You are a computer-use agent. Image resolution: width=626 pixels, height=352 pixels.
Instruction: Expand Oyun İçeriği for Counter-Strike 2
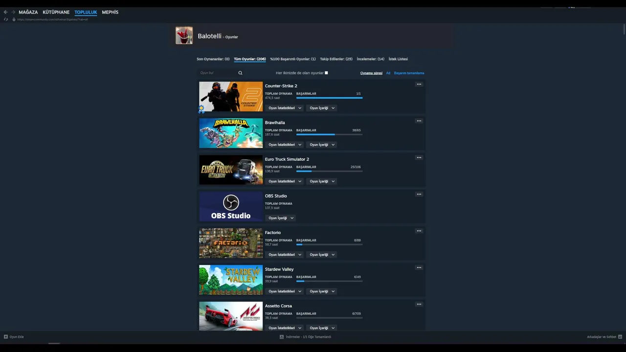(322, 108)
